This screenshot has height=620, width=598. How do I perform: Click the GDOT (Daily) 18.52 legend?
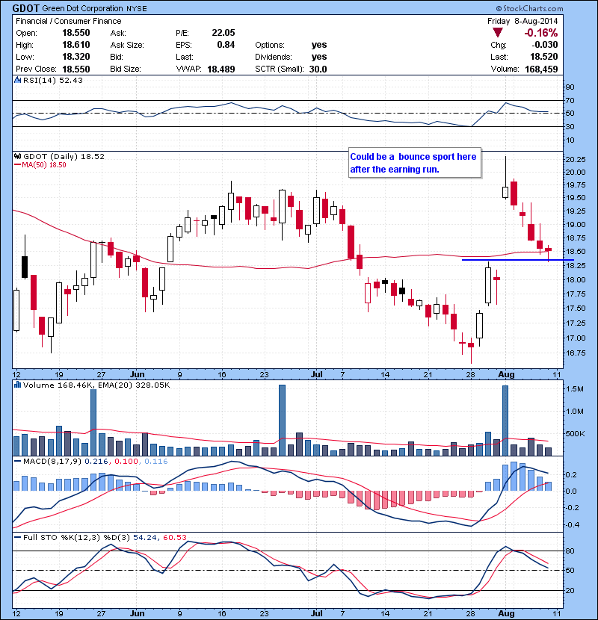(x=64, y=157)
